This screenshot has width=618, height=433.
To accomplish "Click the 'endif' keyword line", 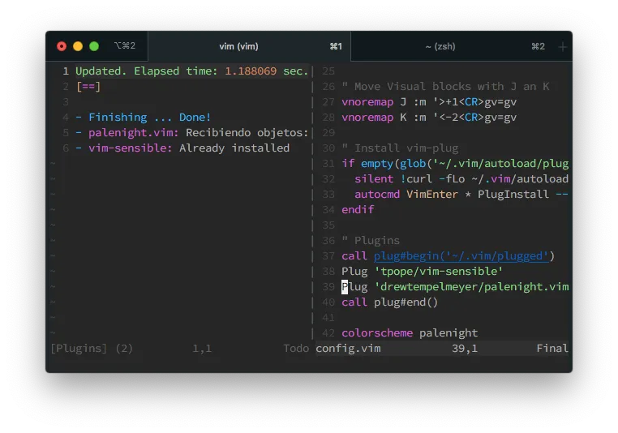I will tap(358, 209).
